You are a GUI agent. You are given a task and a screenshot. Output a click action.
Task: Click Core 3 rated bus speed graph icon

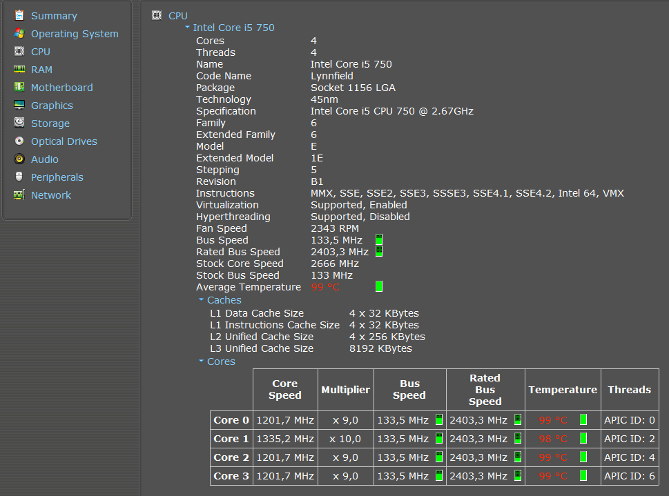click(518, 475)
